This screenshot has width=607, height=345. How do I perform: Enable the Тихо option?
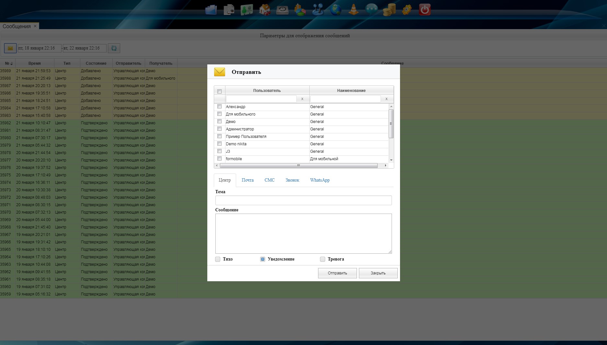pos(218,259)
